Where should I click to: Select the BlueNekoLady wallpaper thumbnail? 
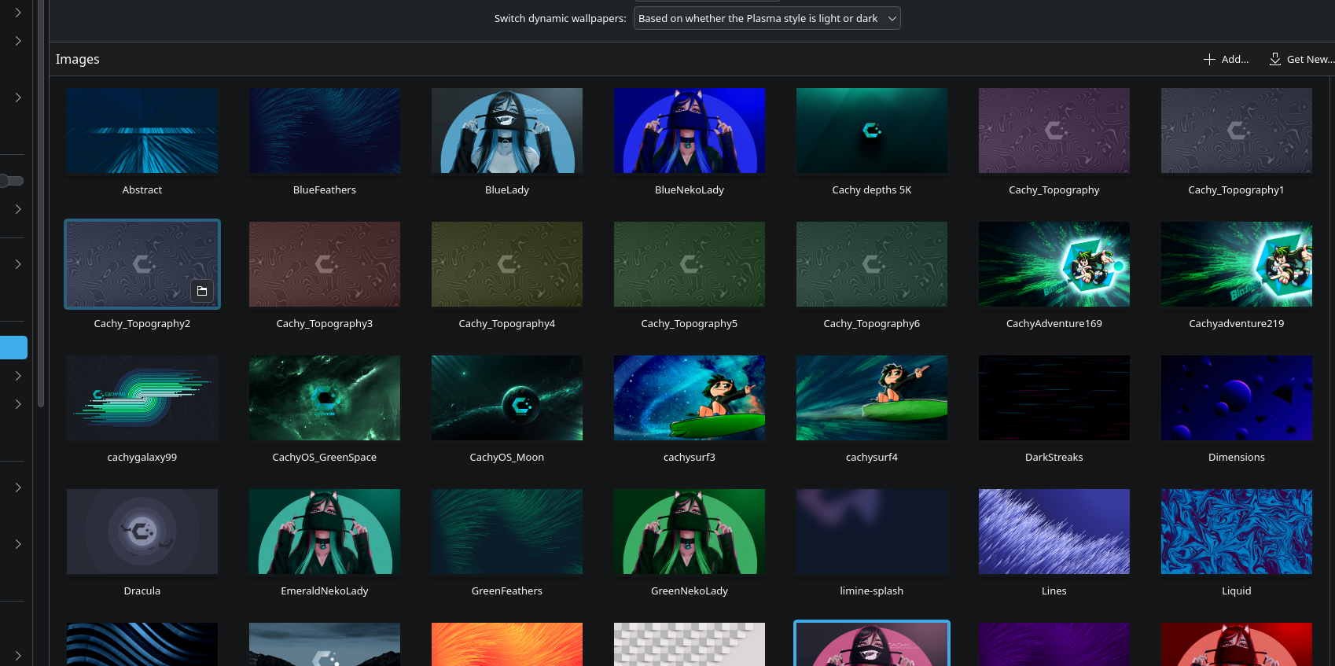click(x=690, y=131)
